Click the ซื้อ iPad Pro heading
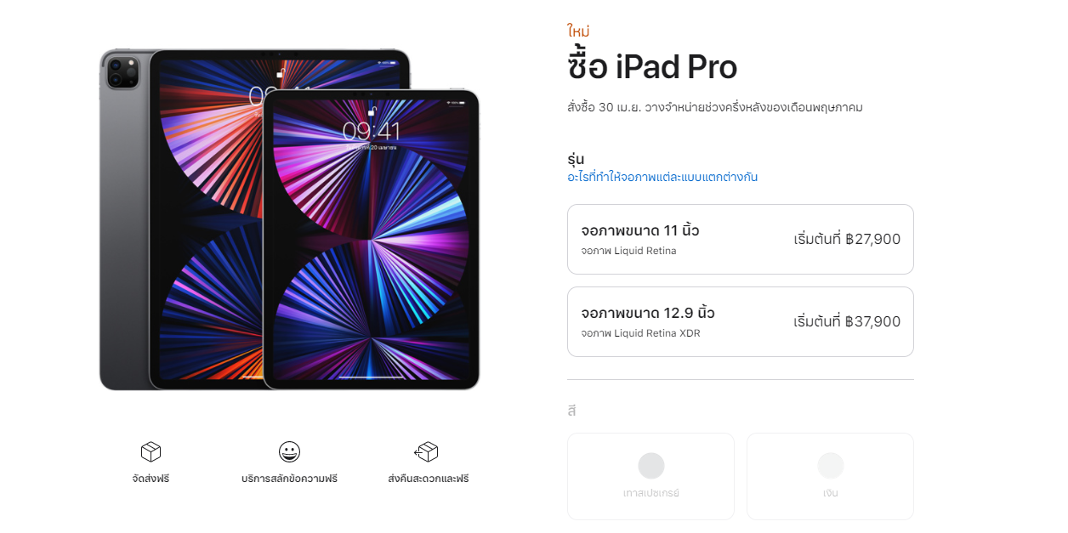1068x533 pixels. coord(652,66)
